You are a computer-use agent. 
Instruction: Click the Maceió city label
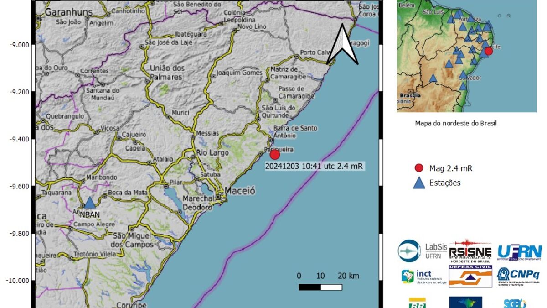pos(239,191)
